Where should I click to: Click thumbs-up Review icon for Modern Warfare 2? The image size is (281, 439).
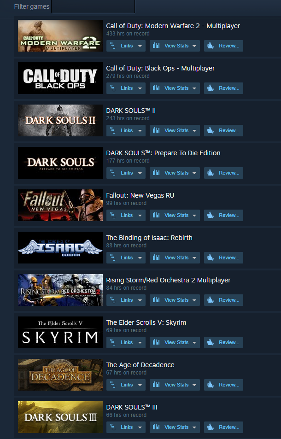click(x=211, y=46)
